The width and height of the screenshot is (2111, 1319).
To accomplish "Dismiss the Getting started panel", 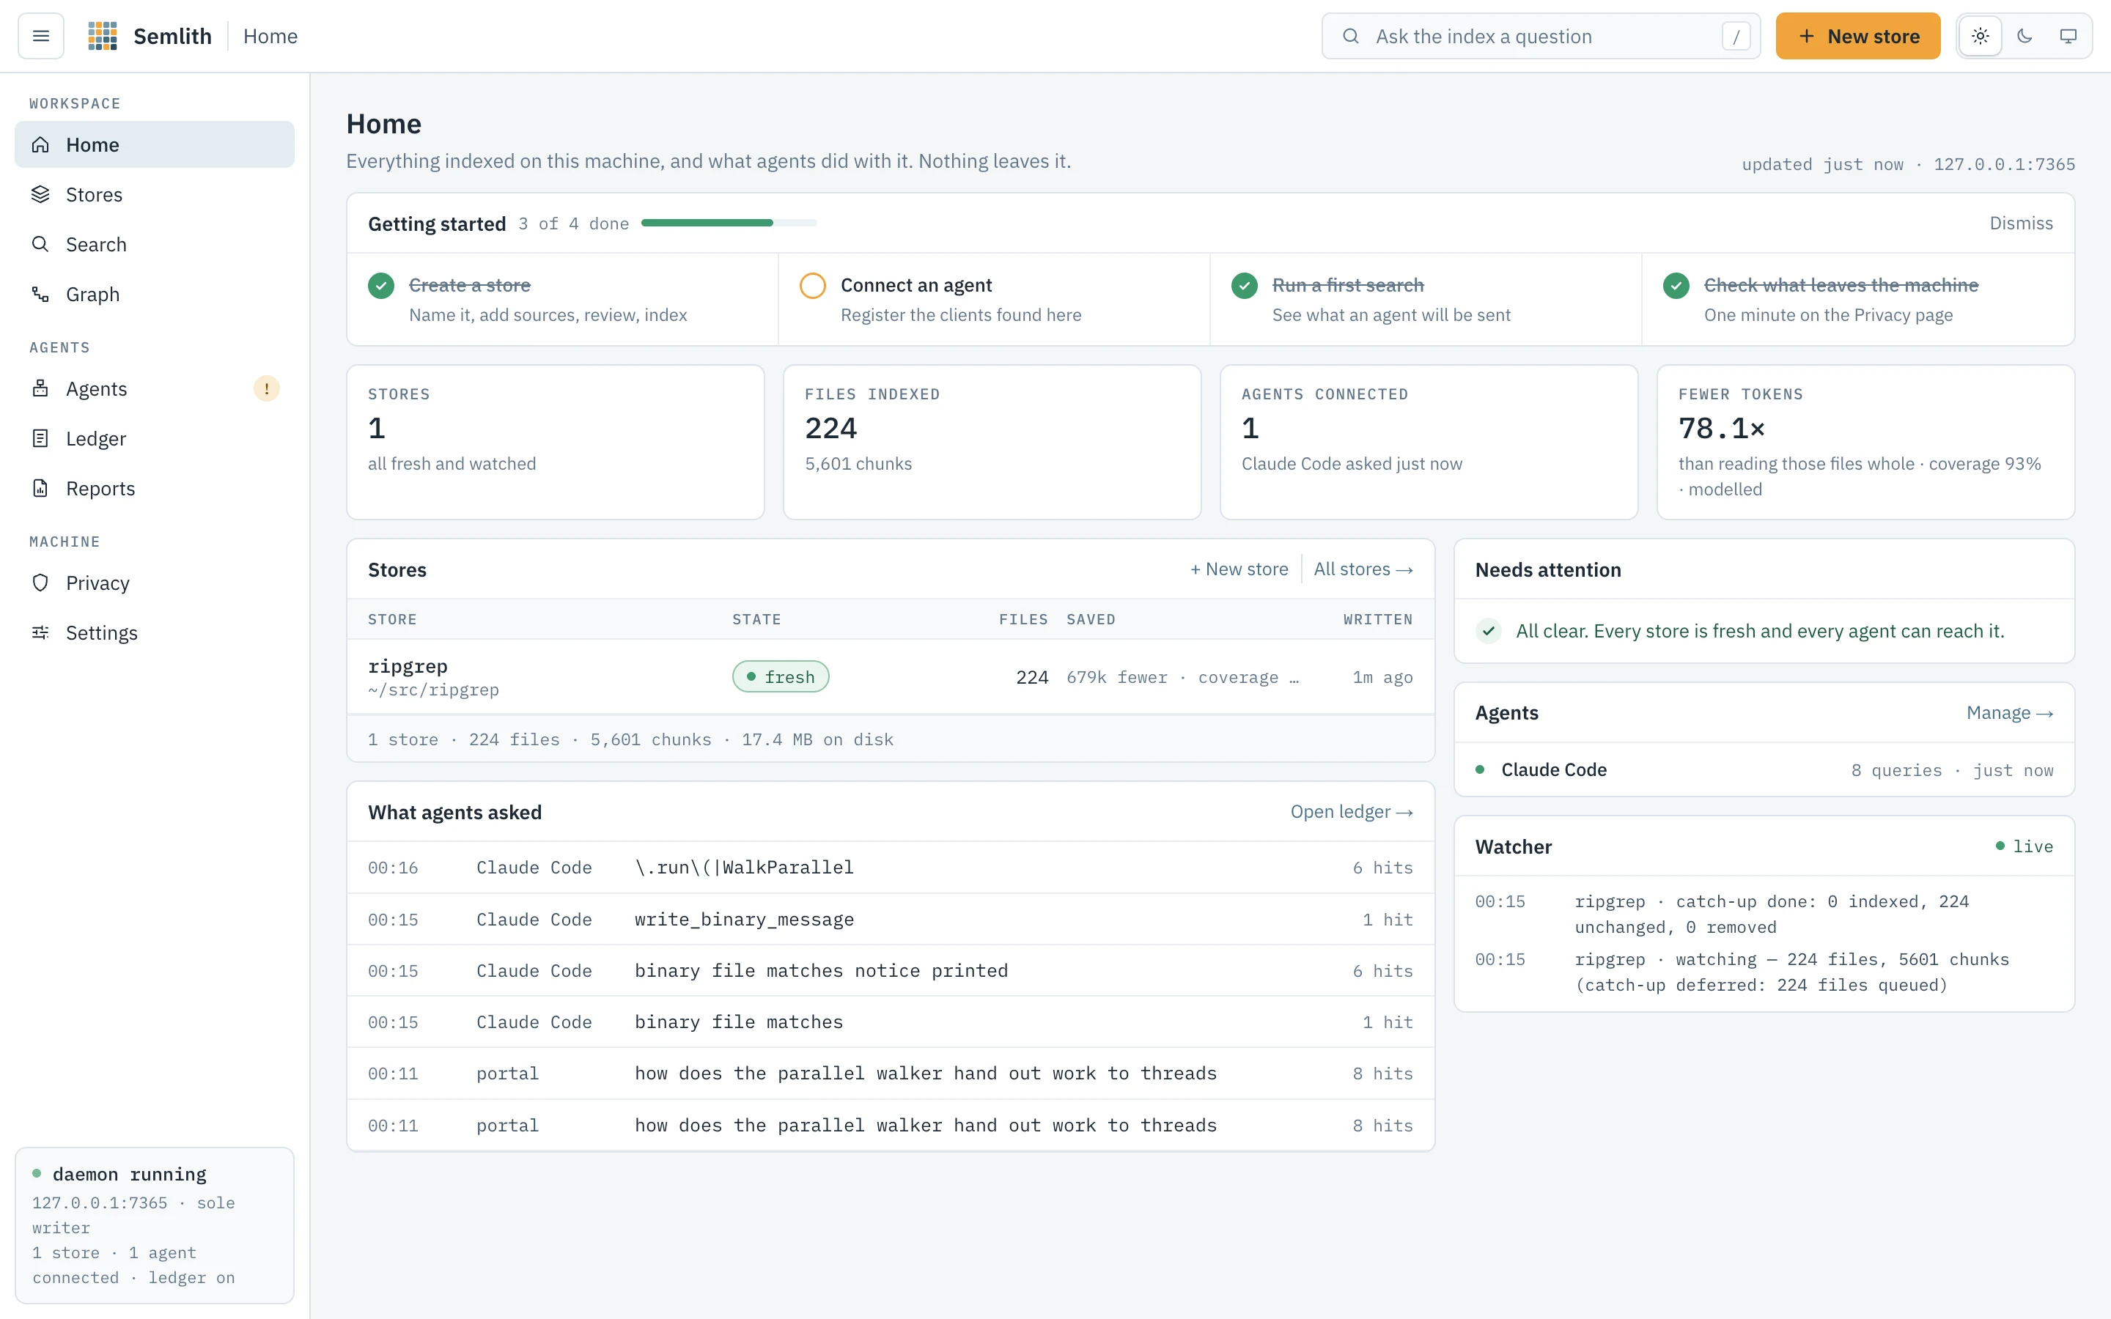I will coord(2021,223).
